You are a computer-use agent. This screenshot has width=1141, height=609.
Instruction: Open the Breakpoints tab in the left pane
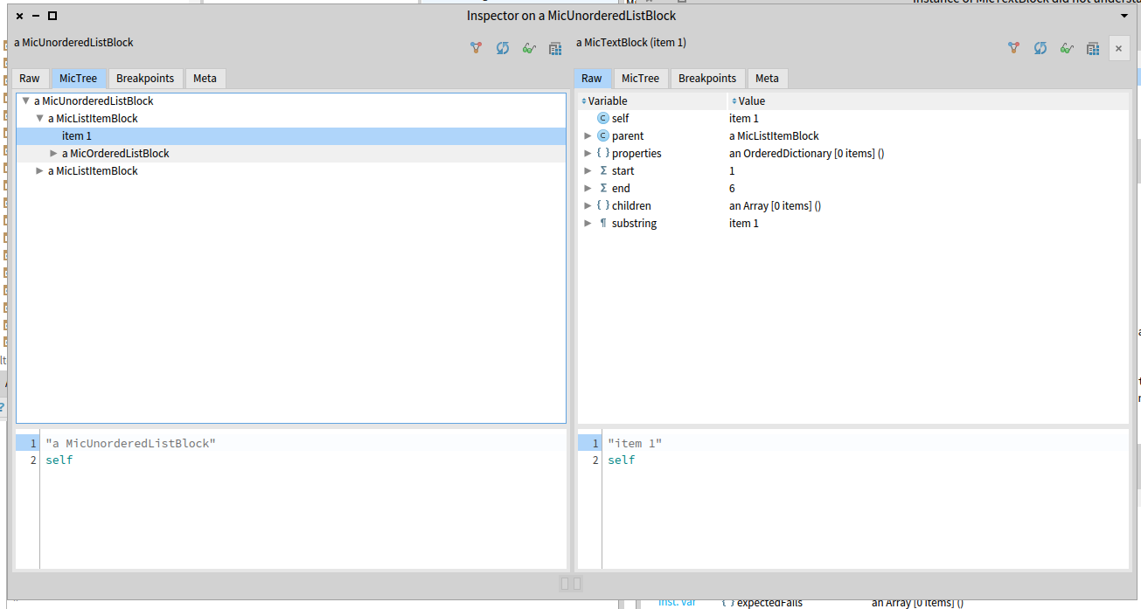tap(145, 78)
